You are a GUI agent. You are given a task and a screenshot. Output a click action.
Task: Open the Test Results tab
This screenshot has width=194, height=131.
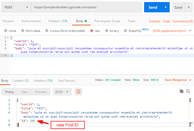[x=66, y=81]
